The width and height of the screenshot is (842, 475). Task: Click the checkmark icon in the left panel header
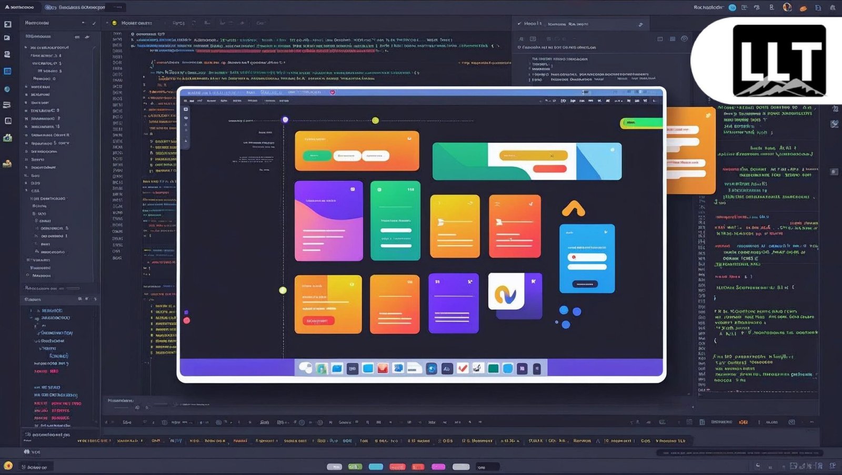pos(94,23)
